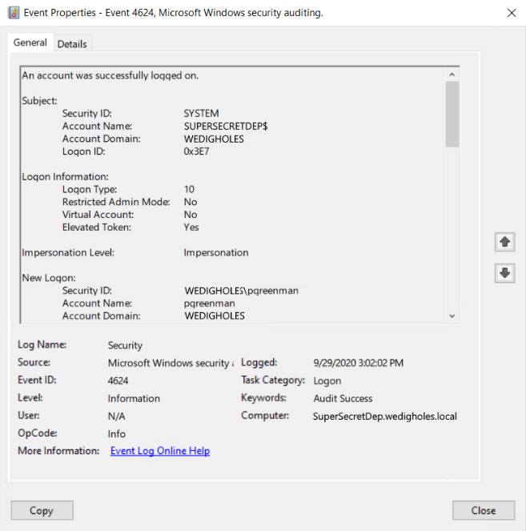Click the Virtual Account value No

point(191,215)
